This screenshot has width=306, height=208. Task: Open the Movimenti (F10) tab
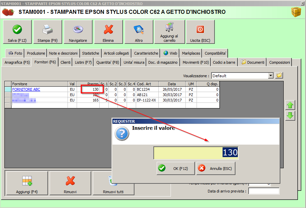click(x=196, y=62)
